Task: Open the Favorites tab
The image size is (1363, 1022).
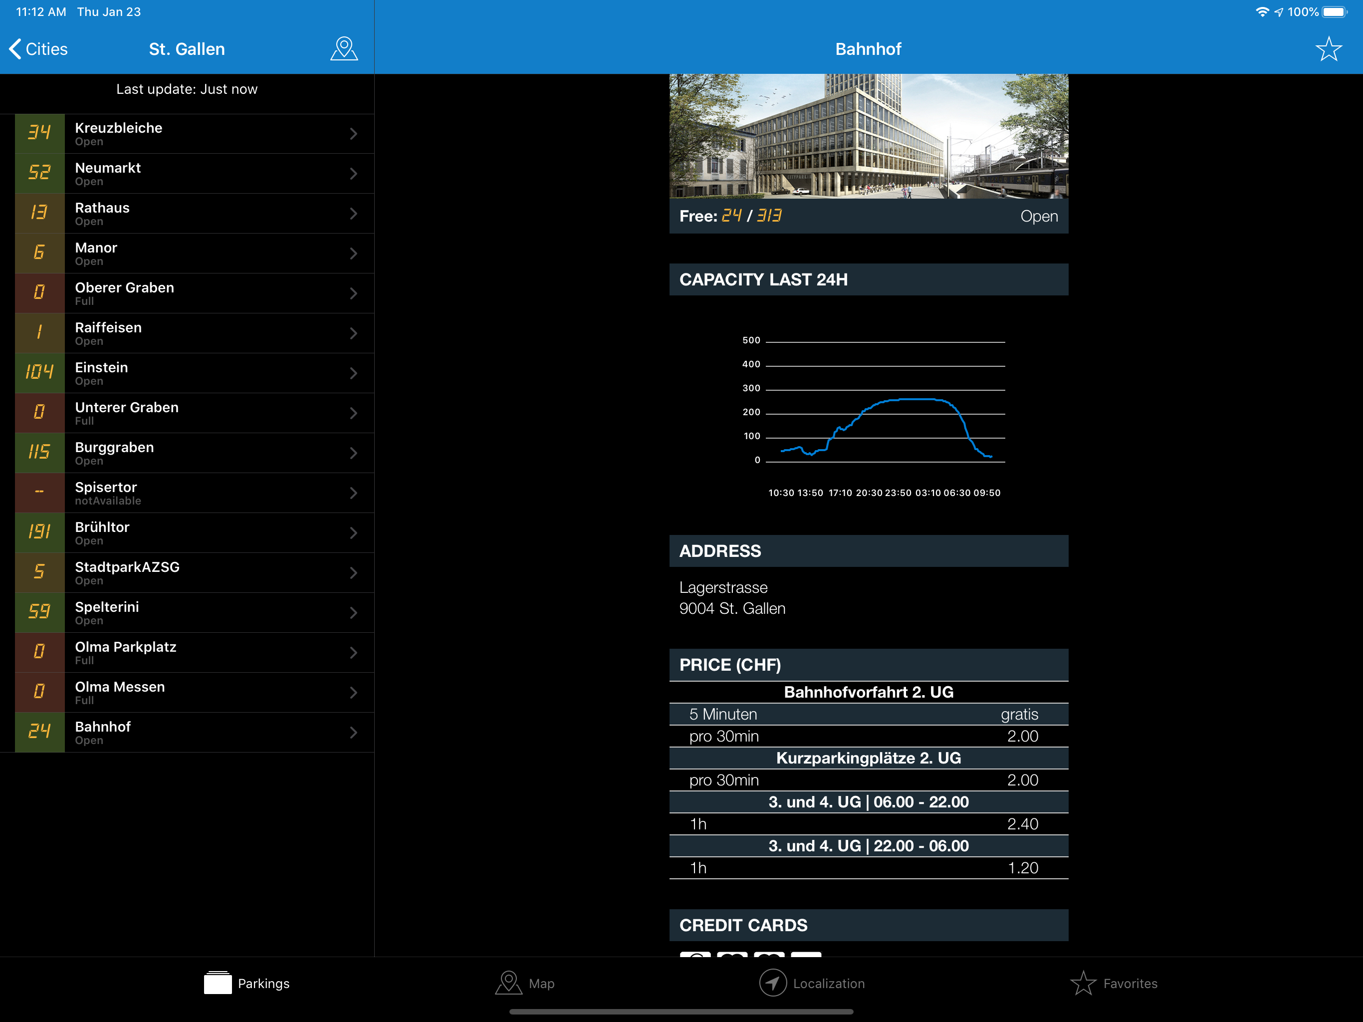Action: pos(1114,983)
